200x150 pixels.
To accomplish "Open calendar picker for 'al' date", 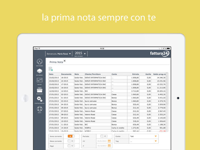I will [109, 146].
